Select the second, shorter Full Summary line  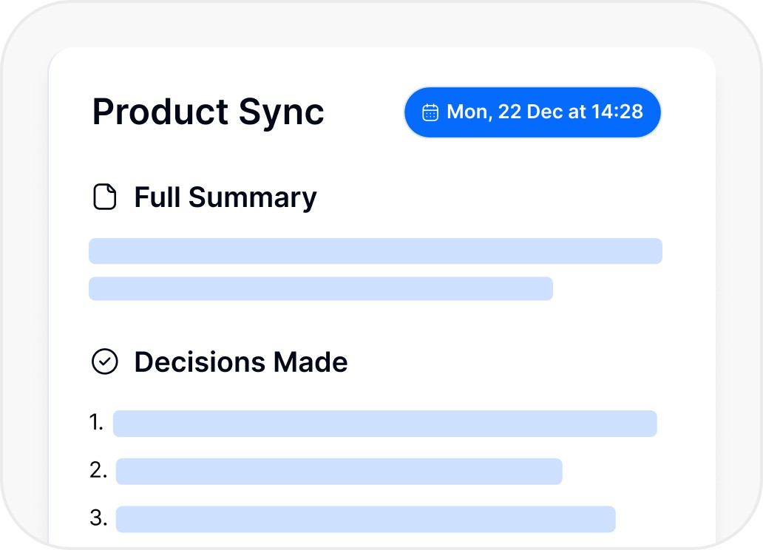[x=320, y=288]
